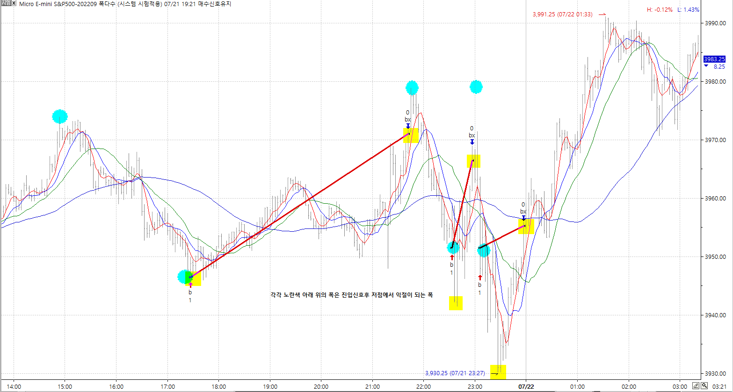Click the pencil drawing tool icon
Image resolution: width=733 pixels, height=392 pixels.
(x=696, y=385)
